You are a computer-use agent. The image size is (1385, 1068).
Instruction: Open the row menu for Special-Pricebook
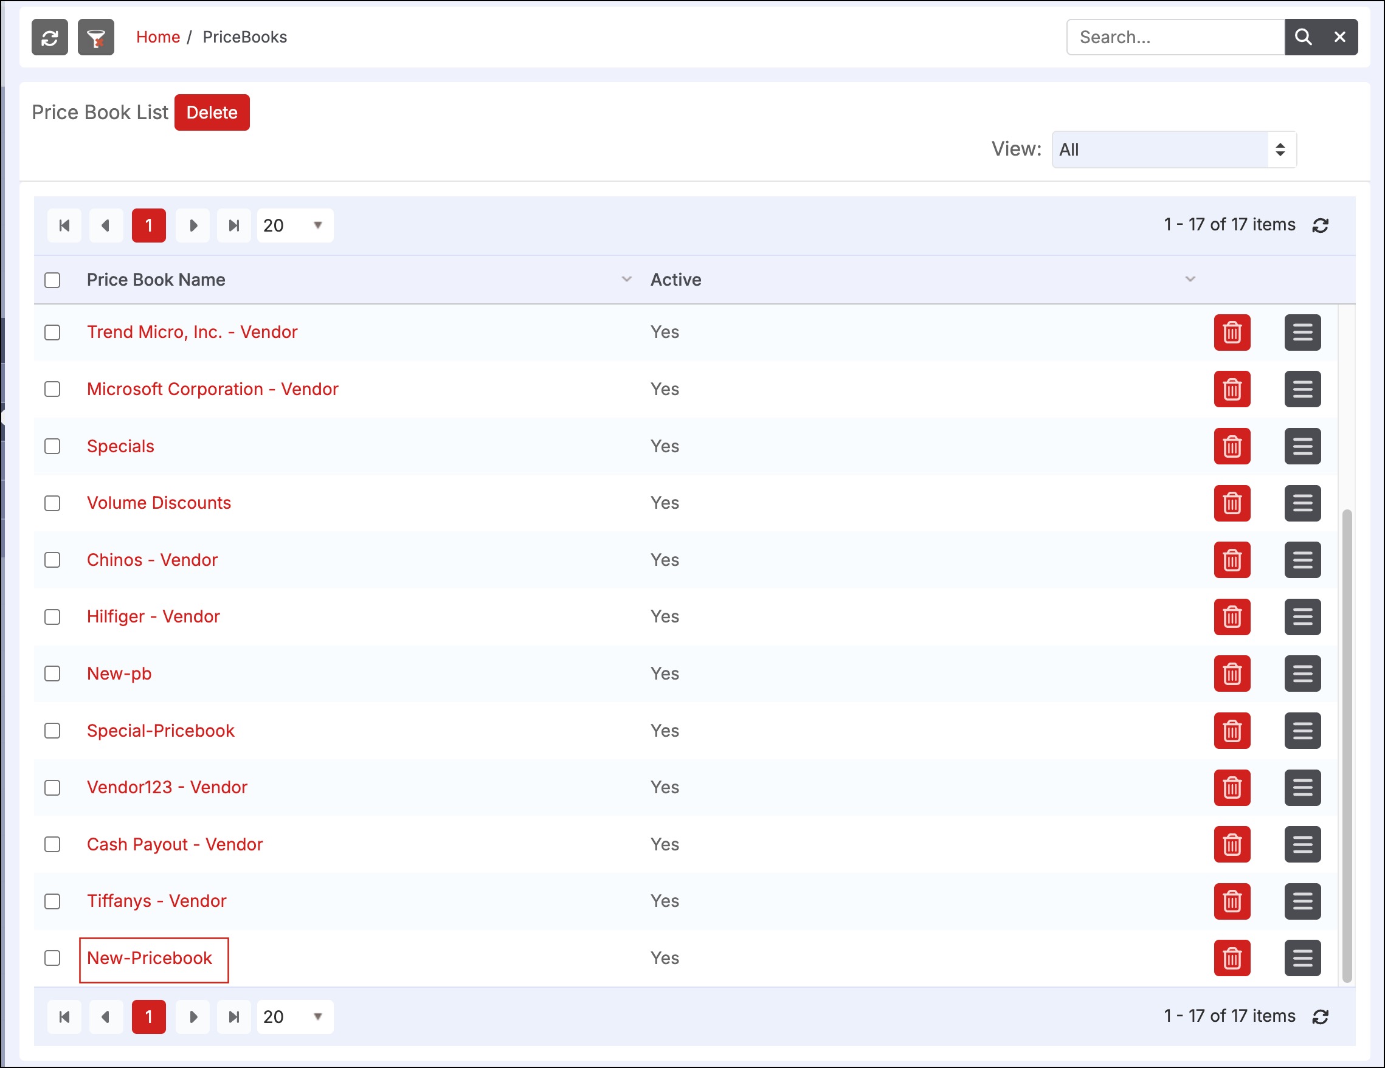(1302, 731)
